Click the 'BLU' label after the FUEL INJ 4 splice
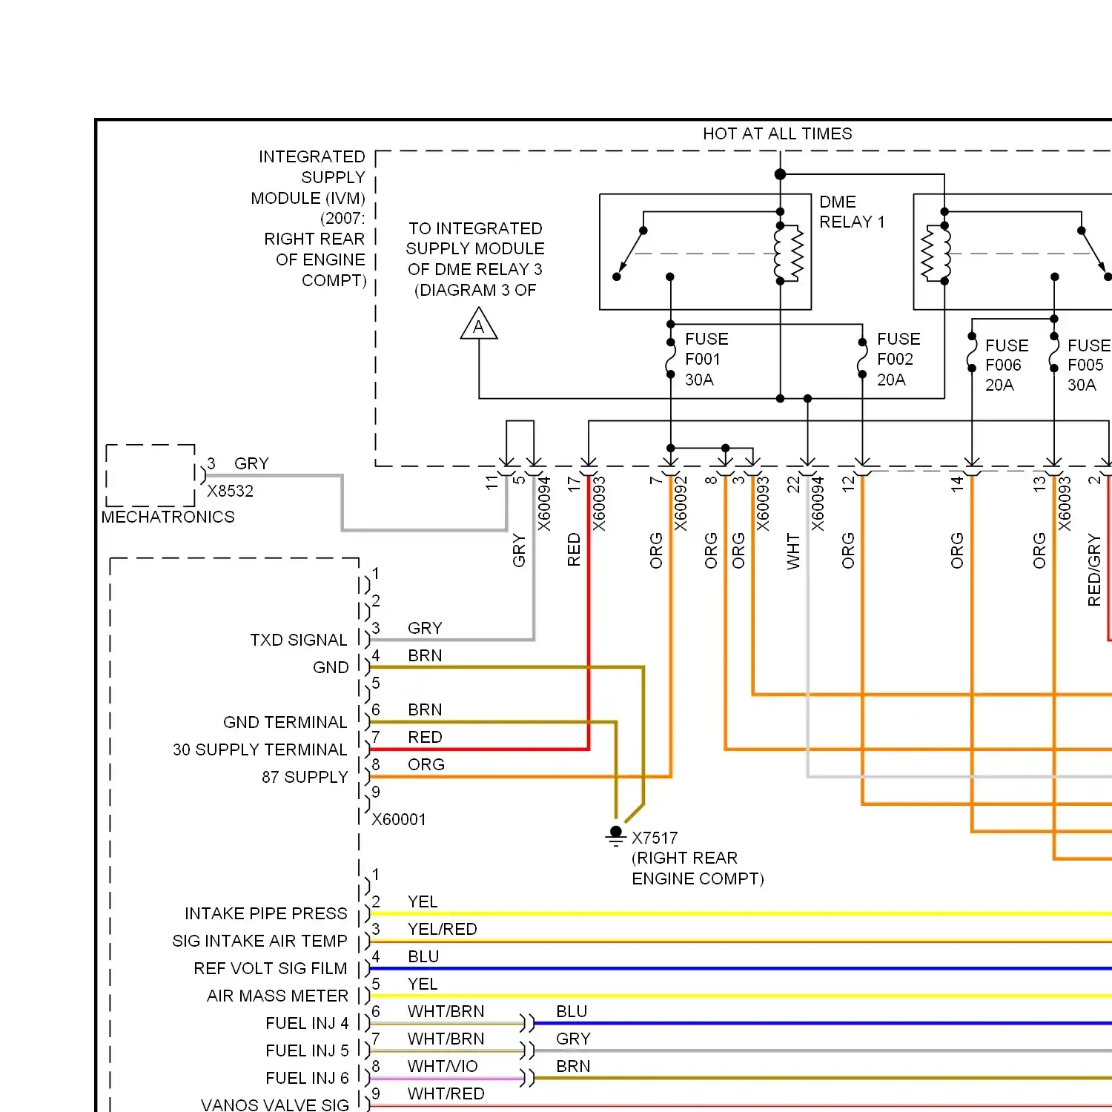Screen dimensions: 1112x1112 (572, 1011)
